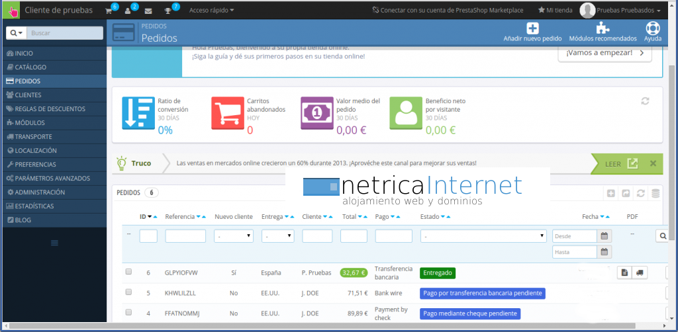View delivery slip for order GLPYIOFVW
Viewport: 678px width, 332px height.
(640, 272)
